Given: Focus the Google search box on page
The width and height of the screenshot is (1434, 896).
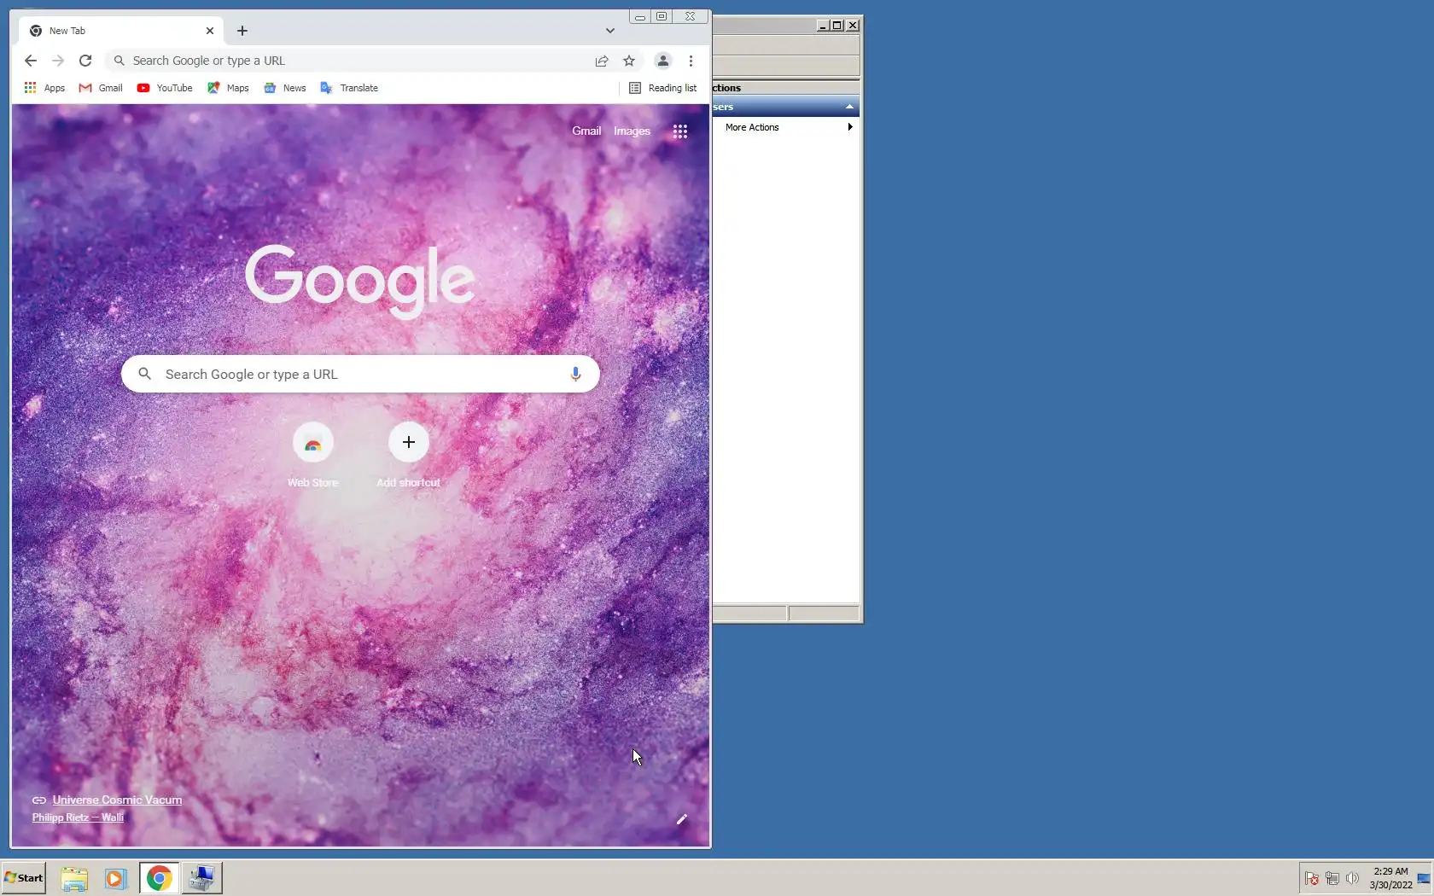Looking at the screenshot, I should [x=360, y=374].
